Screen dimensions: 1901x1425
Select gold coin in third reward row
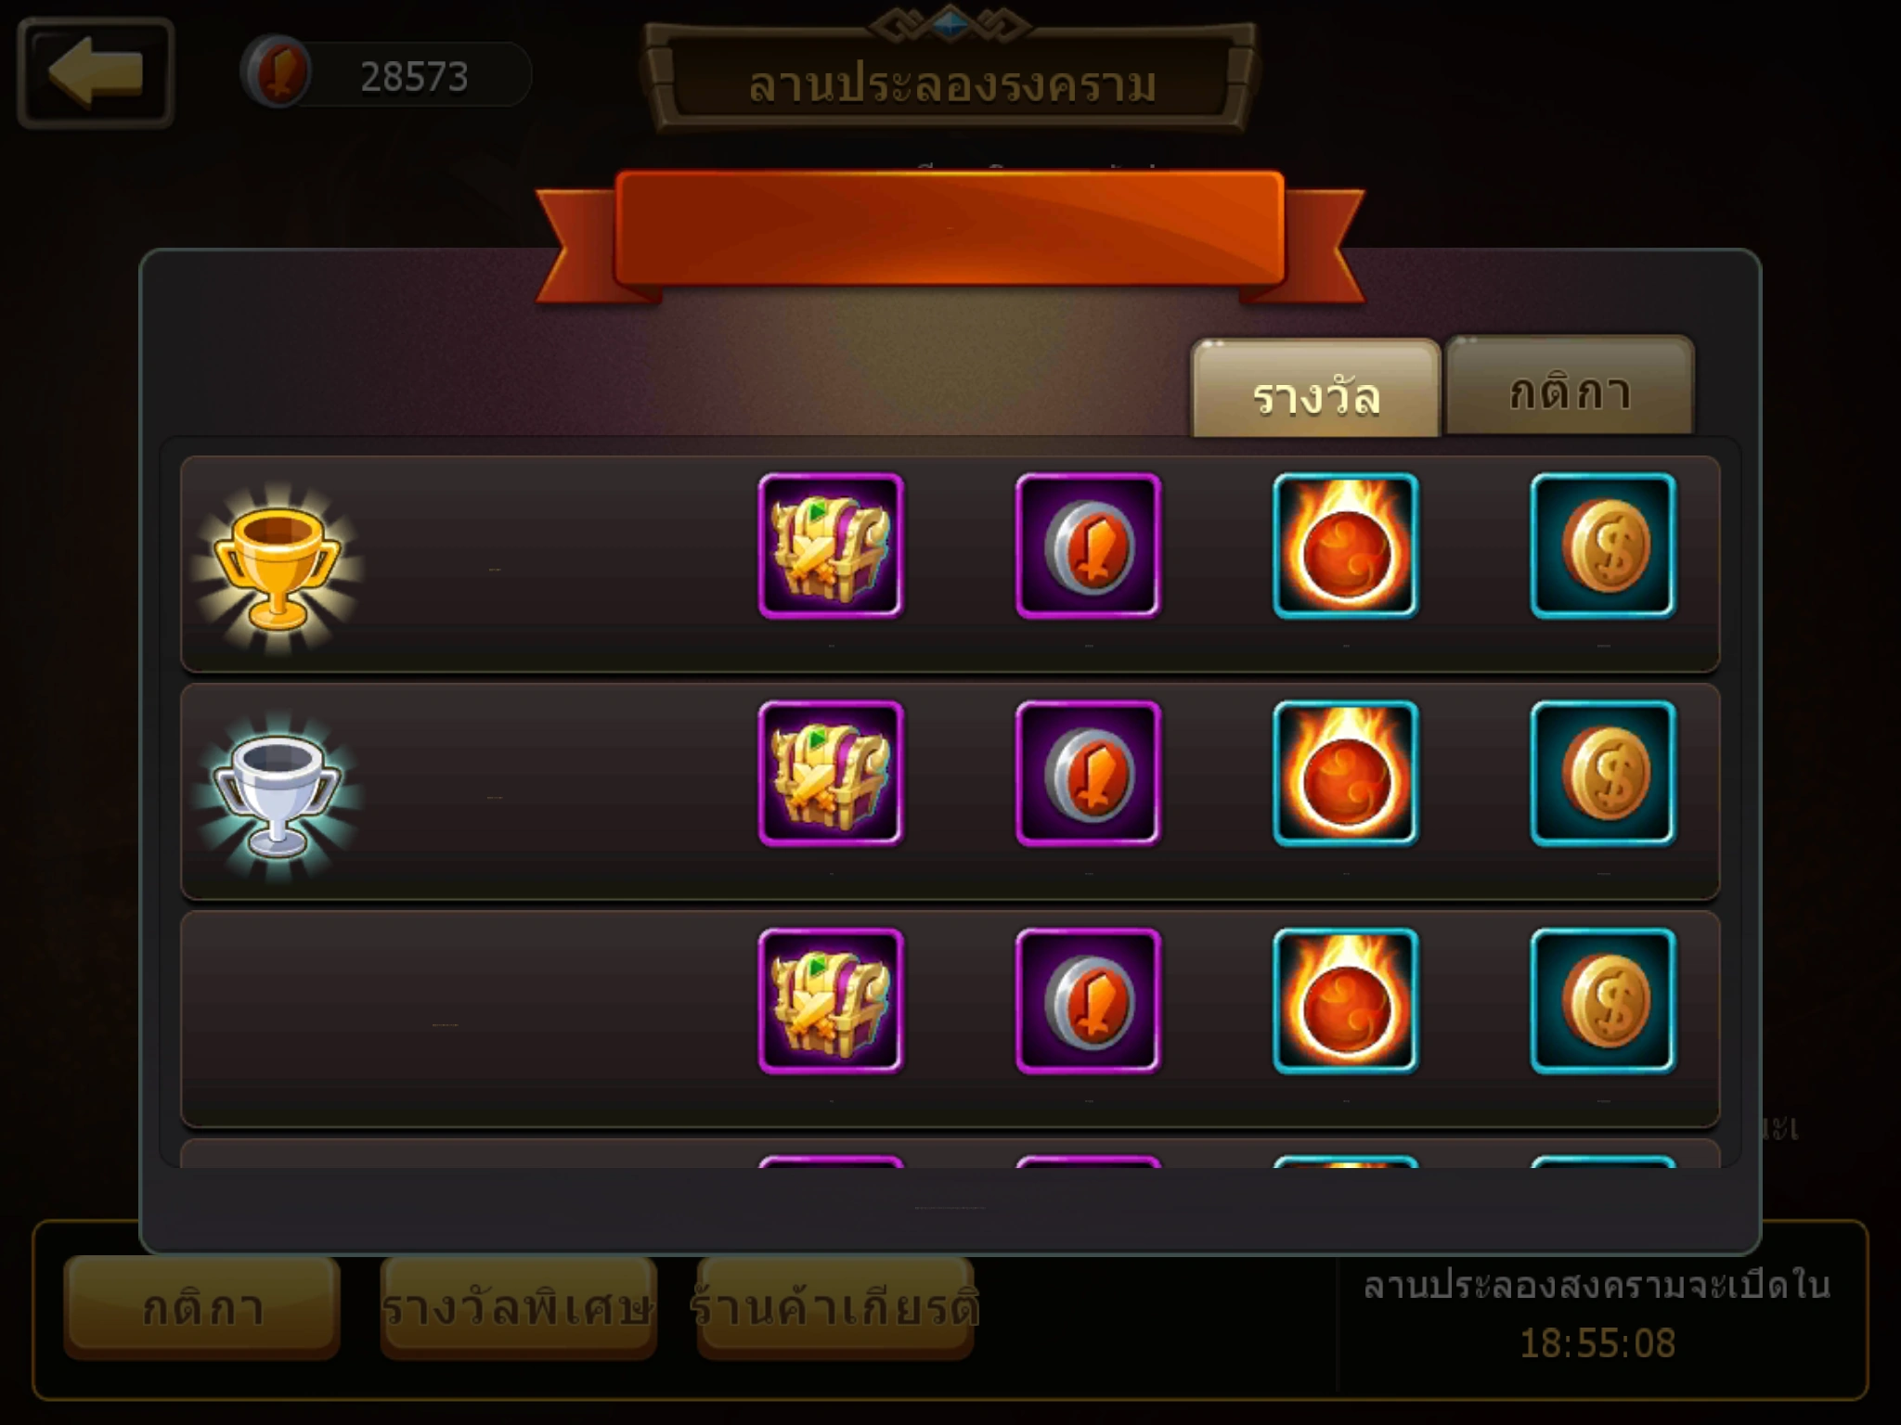[x=1603, y=1001]
